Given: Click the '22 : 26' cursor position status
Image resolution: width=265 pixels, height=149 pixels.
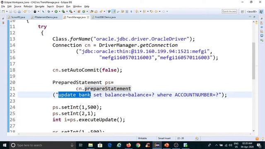Looking at the screenshot, I should [181, 138].
